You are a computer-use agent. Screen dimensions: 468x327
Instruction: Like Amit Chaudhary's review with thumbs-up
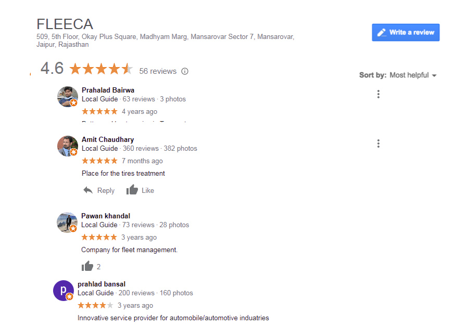[132, 190]
